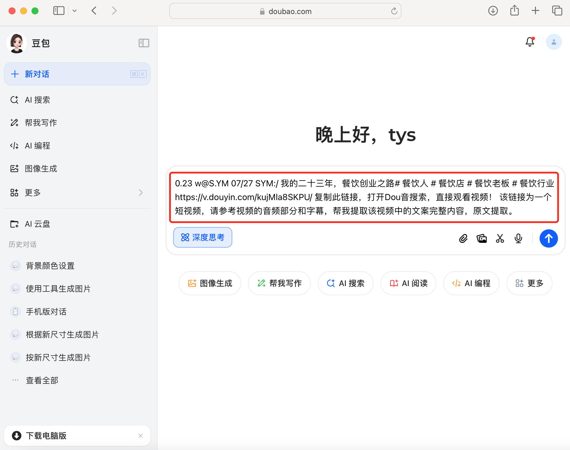The height and width of the screenshot is (450, 570).
Task: Open Safari sidebar dropdown arrow
Action: [75, 11]
